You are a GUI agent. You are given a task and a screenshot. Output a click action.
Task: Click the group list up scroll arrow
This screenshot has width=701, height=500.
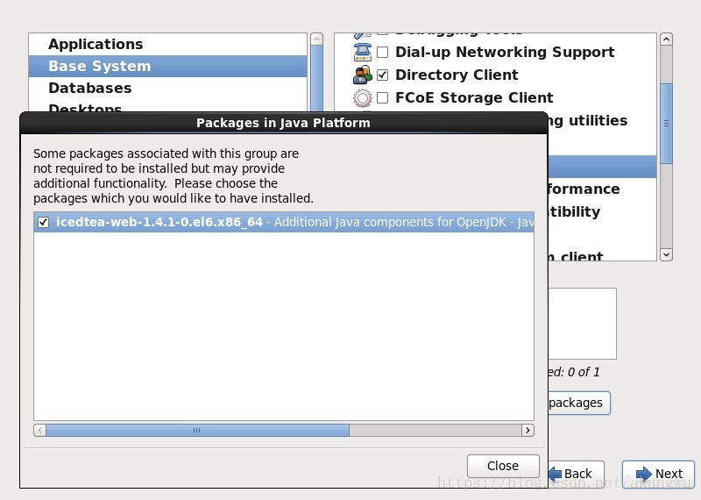click(x=666, y=39)
